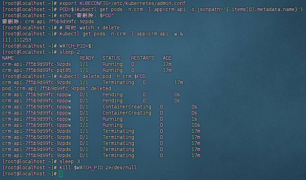Click the READY column header

(x=87, y=58)
